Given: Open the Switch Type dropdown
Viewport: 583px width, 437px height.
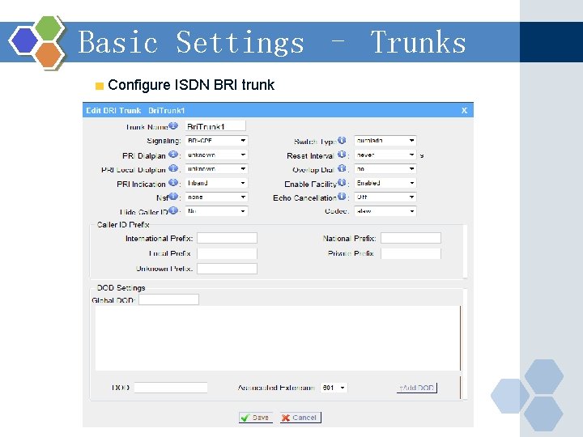Looking at the screenshot, I should (x=385, y=141).
